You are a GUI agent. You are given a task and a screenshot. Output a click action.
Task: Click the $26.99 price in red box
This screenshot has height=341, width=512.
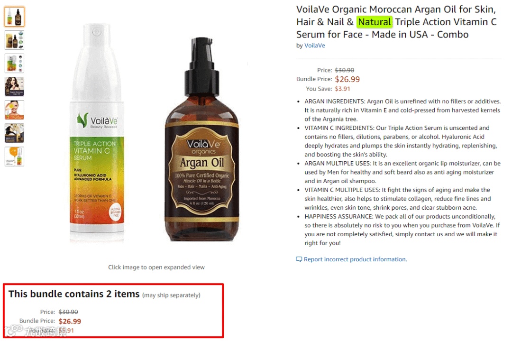click(x=70, y=322)
